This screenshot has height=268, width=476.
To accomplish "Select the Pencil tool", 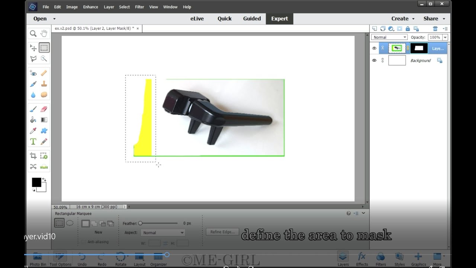I will pyautogui.click(x=44, y=141).
